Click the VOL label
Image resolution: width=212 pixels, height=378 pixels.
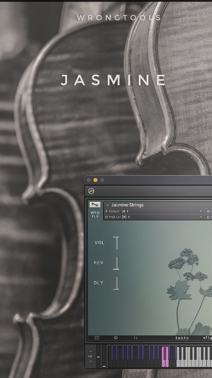point(99,243)
